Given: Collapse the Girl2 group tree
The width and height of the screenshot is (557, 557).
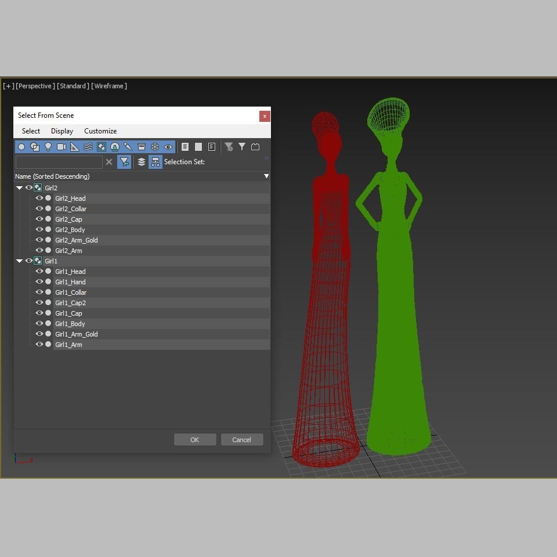Looking at the screenshot, I should coord(20,188).
